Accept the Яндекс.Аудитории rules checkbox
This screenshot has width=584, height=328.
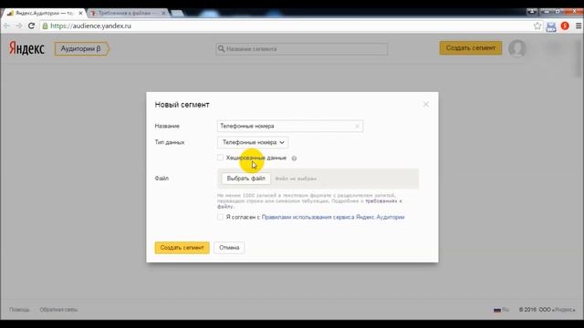[220, 217]
